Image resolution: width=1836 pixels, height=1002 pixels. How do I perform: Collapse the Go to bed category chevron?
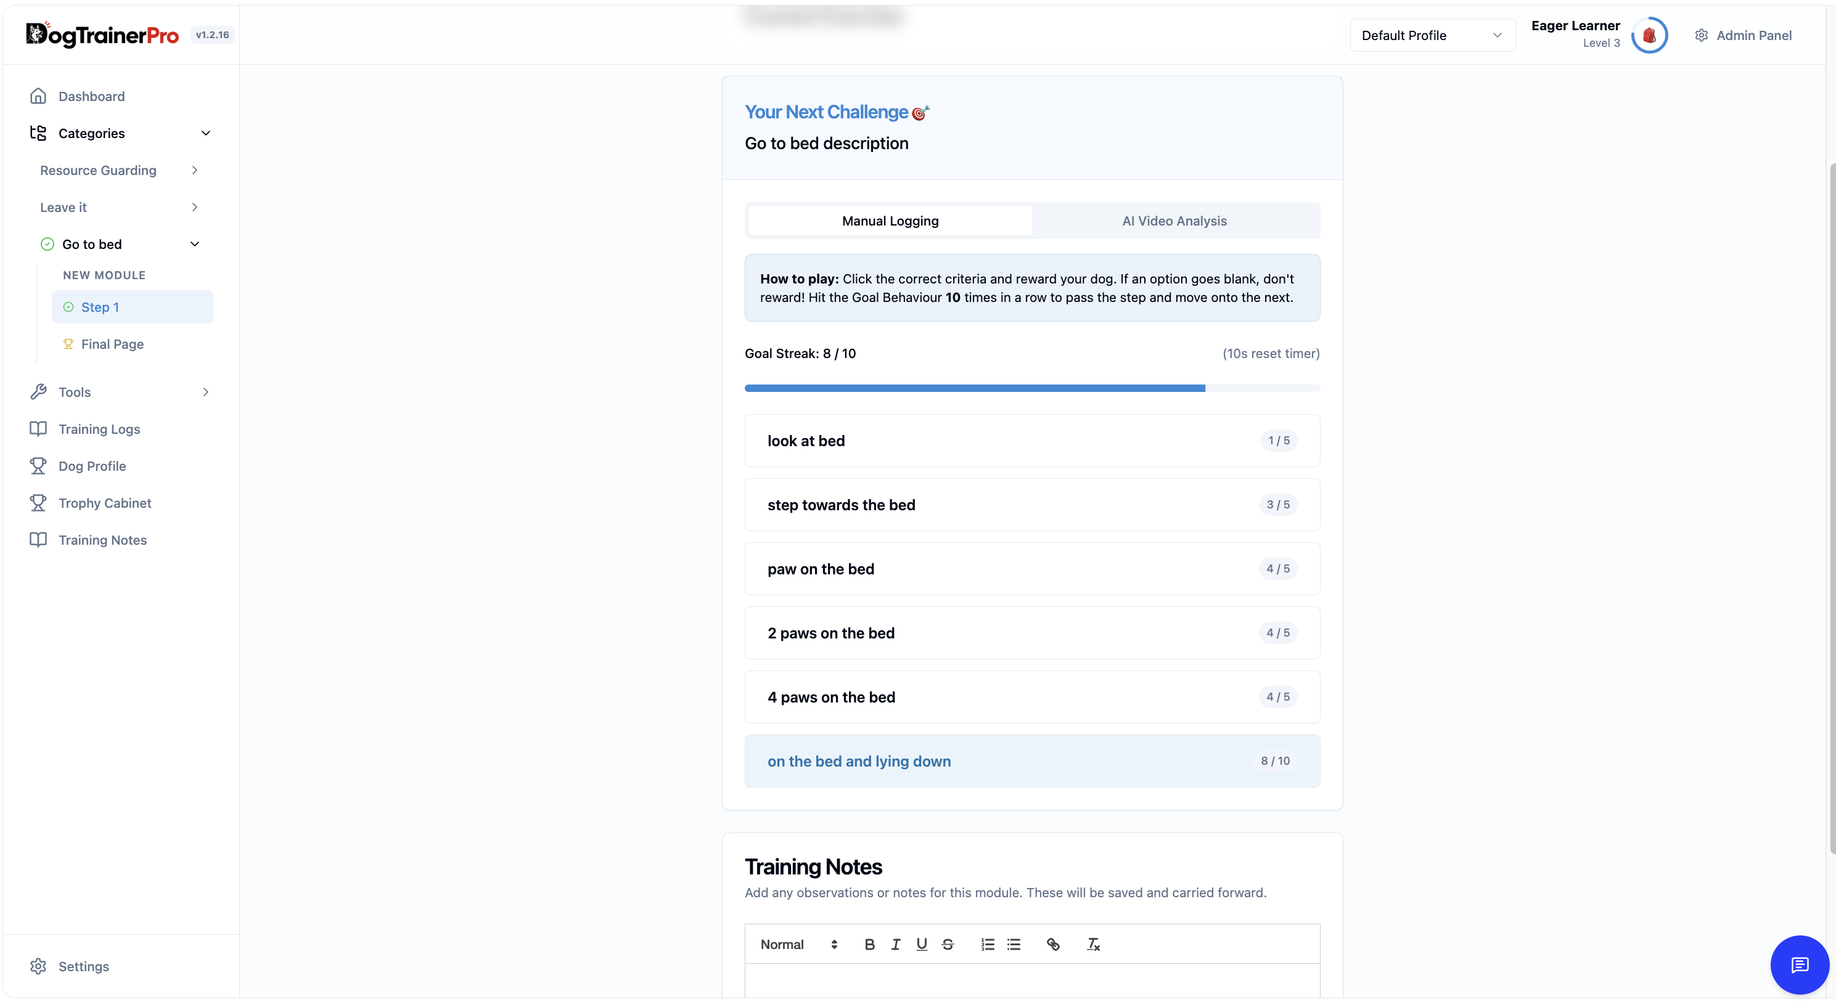pos(195,244)
